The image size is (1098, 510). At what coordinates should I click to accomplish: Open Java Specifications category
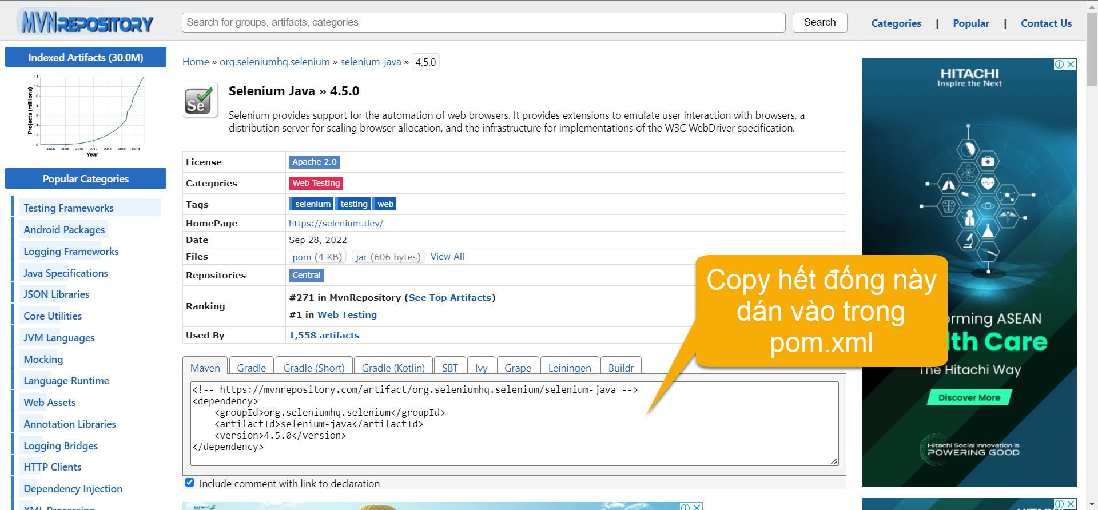(x=66, y=273)
